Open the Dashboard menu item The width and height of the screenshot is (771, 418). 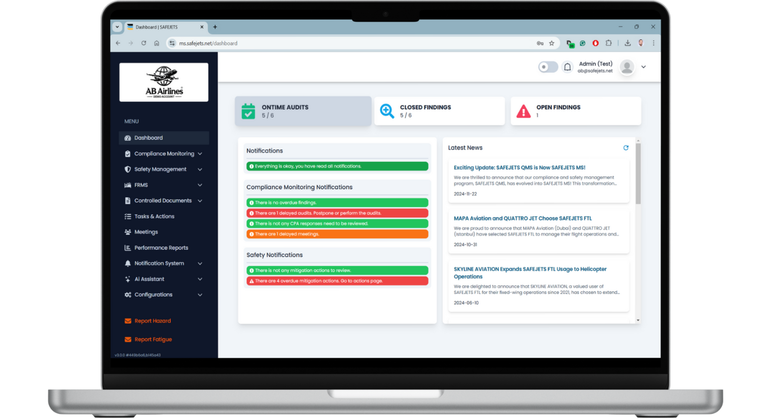click(x=164, y=137)
